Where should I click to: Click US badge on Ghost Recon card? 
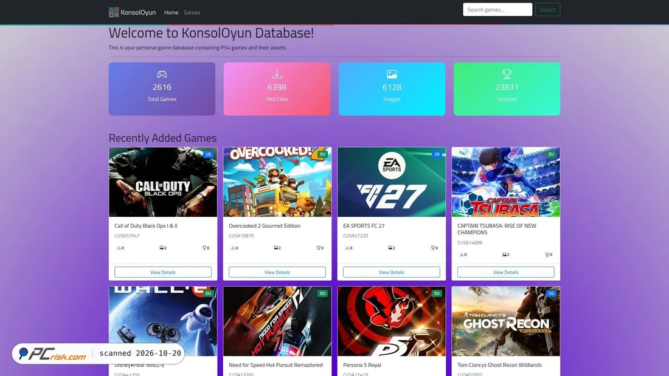coord(551,293)
